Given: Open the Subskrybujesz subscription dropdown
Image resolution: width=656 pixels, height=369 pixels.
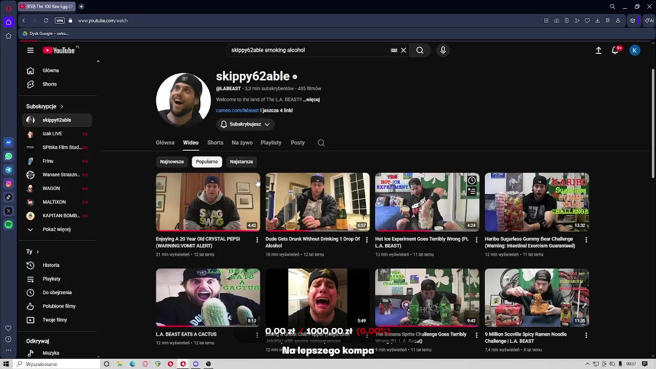Looking at the screenshot, I should [x=245, y=125].
